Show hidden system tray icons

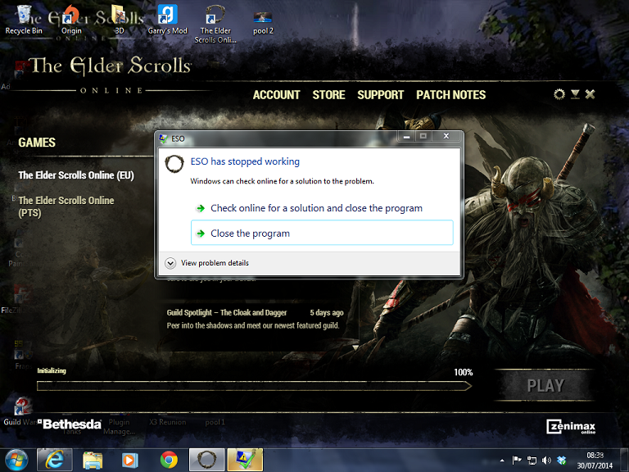(502, 461)
